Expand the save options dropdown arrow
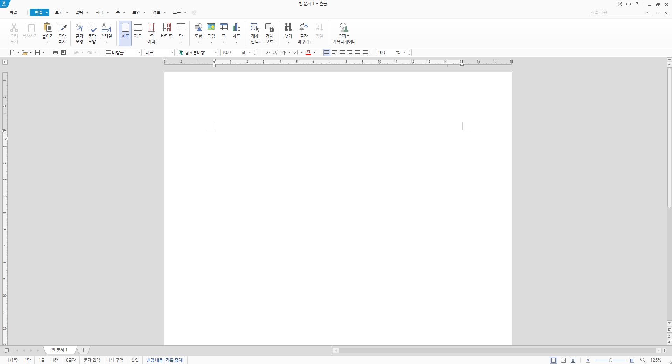The image size is (672, 364). point(43,53)
